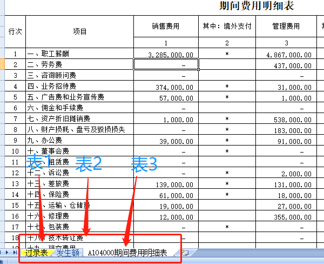Click the 2,000.00 cell in 诉讼费 row

click(x=286, y=173)
